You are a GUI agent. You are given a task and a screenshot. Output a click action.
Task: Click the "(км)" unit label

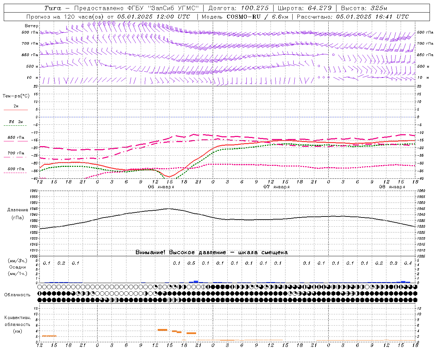coord(17,331)
